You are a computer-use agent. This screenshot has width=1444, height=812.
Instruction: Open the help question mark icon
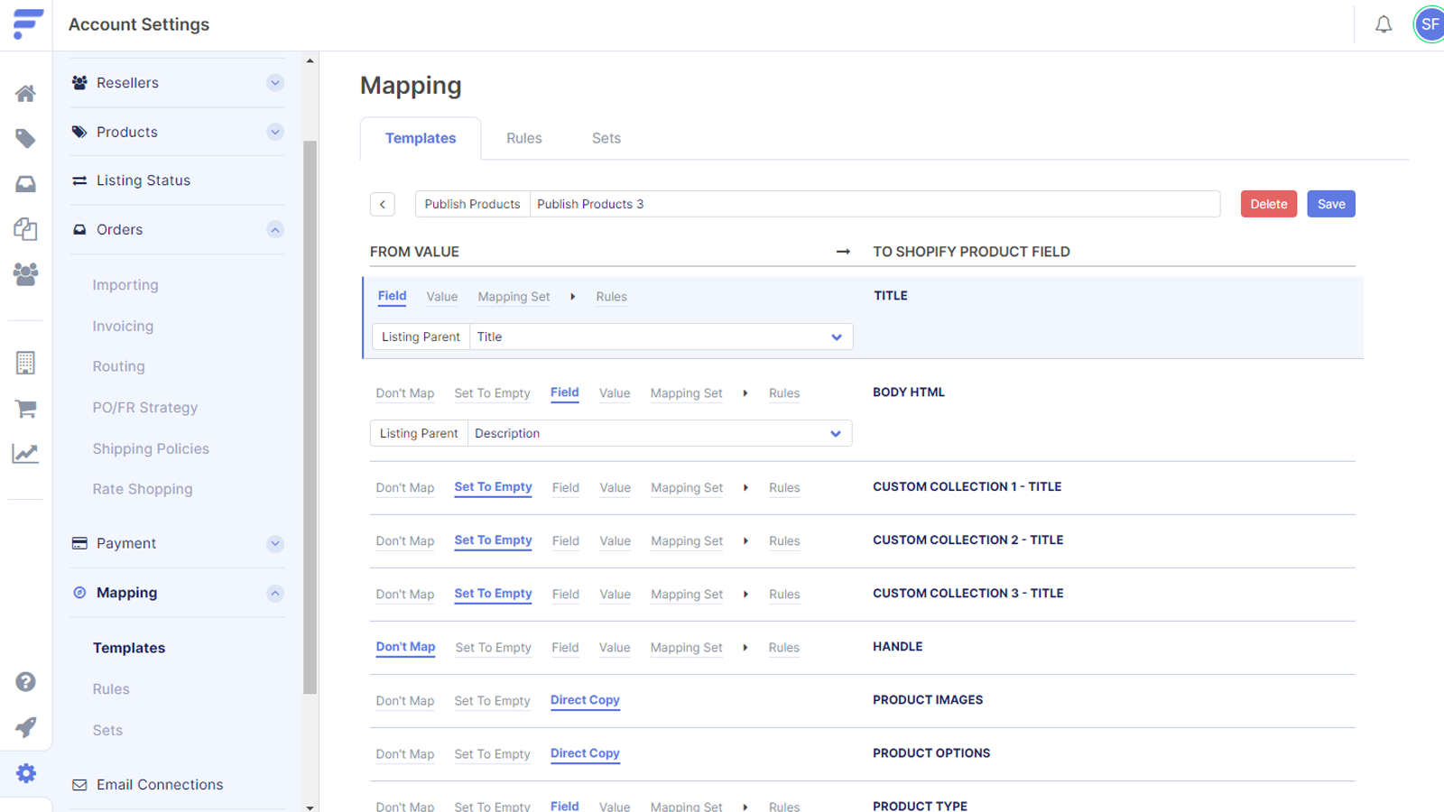[26, 682]
